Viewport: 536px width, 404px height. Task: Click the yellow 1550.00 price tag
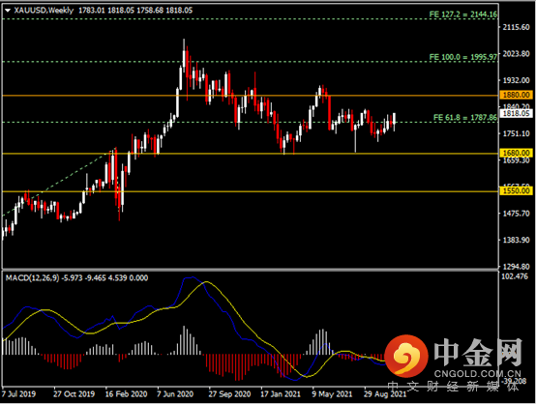coord(517,190)
